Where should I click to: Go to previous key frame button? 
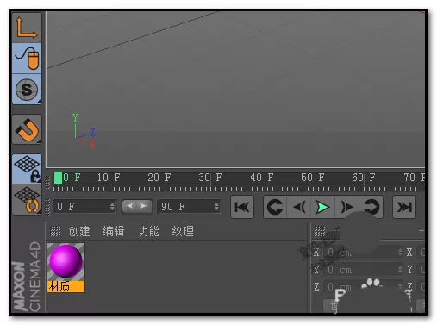pyautogui.click(x=275, y=207)
